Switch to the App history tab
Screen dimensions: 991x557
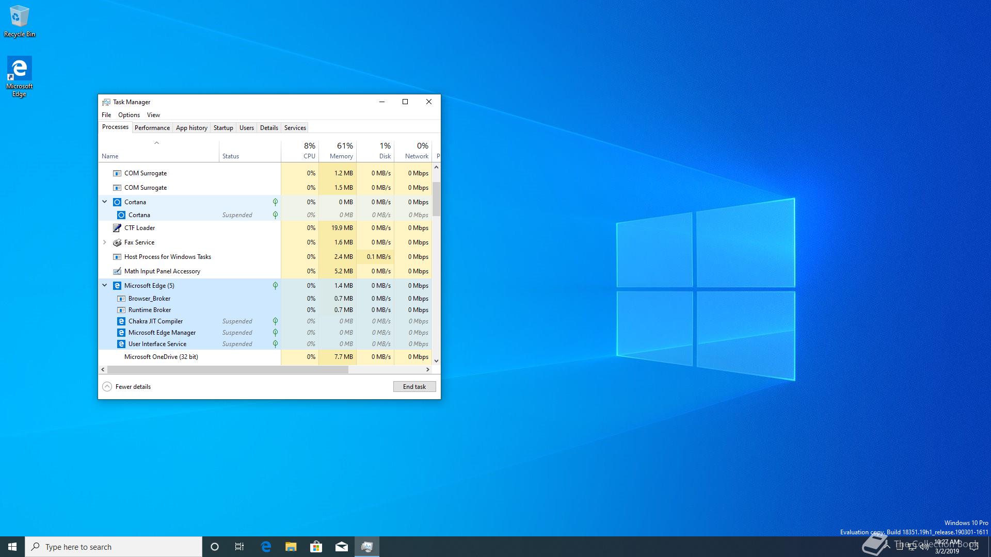191,128
